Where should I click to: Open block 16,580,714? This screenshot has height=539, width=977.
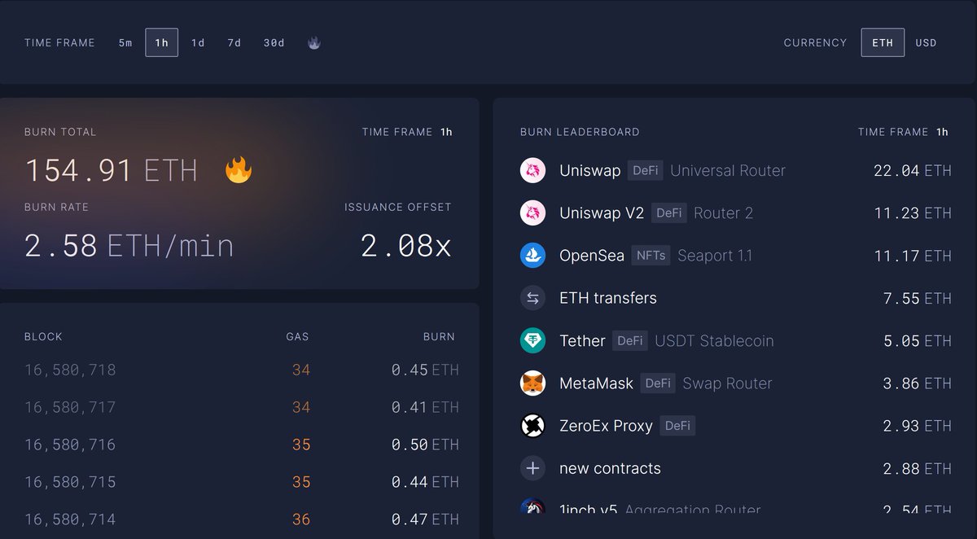click(x=70, y=519)
